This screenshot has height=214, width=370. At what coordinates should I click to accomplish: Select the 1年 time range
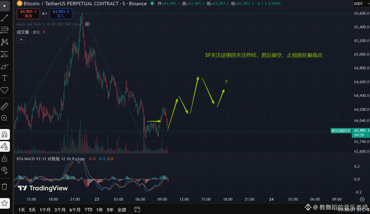99,210
